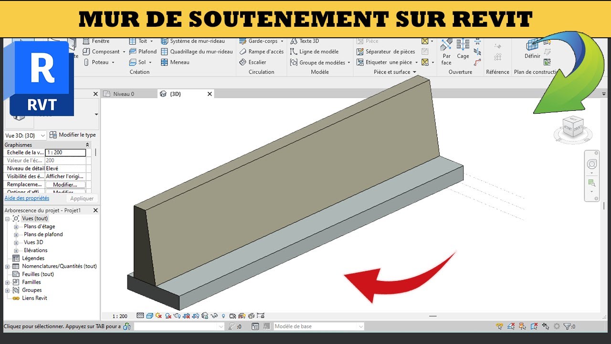611x344 pixels.
Task: Select the Ligne de modèle tool
Action: point(314,52)
